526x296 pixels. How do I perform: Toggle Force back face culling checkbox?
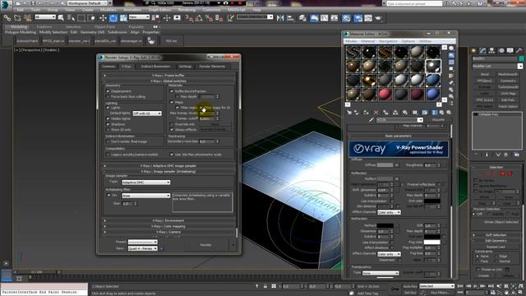[108, 96]
